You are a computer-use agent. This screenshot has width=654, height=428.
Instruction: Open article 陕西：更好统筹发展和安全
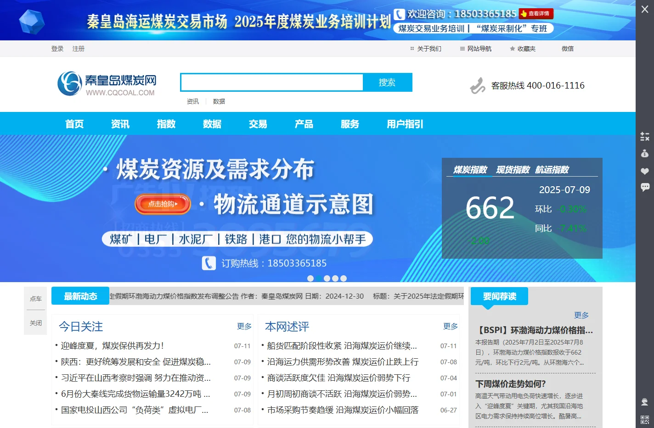[x=136, y=362]
